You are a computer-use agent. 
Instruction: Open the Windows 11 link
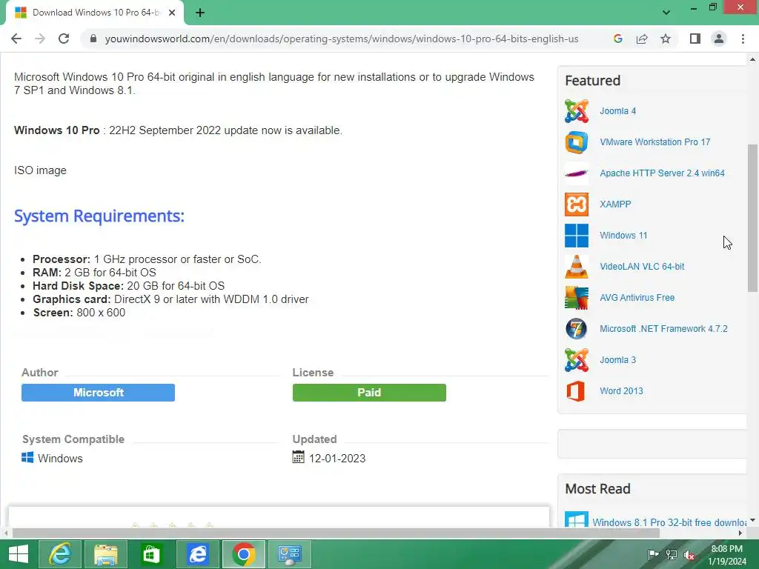click(623, 236)
